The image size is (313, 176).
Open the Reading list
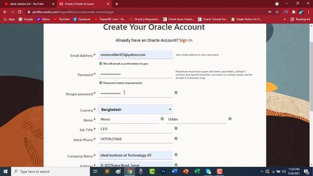click(300, 19)
